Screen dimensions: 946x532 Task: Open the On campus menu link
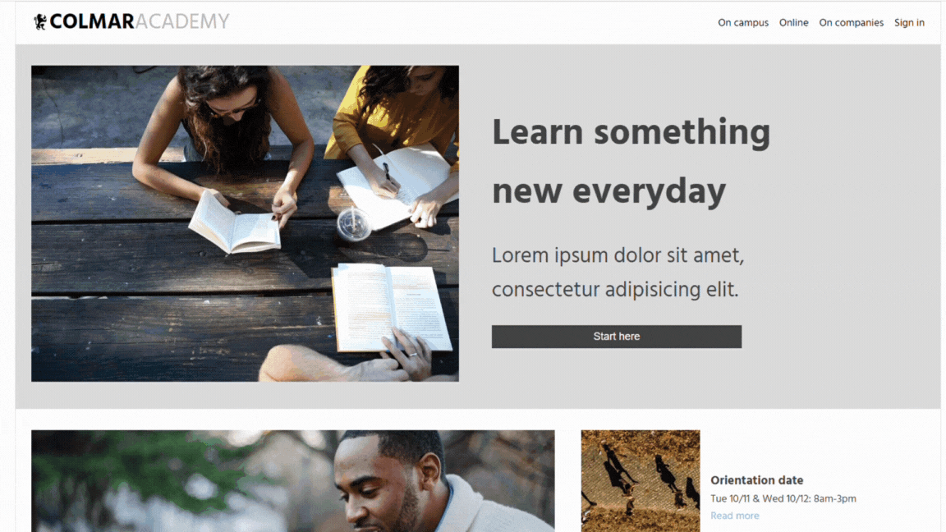tap(742, 23)
